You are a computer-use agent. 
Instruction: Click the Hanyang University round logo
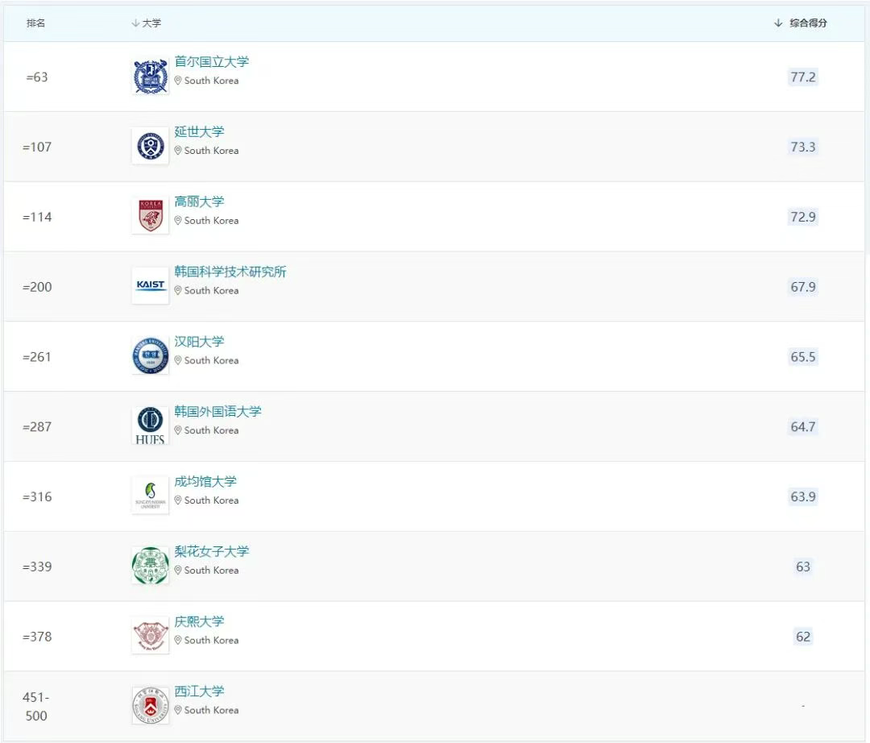[x=151, y=355]
